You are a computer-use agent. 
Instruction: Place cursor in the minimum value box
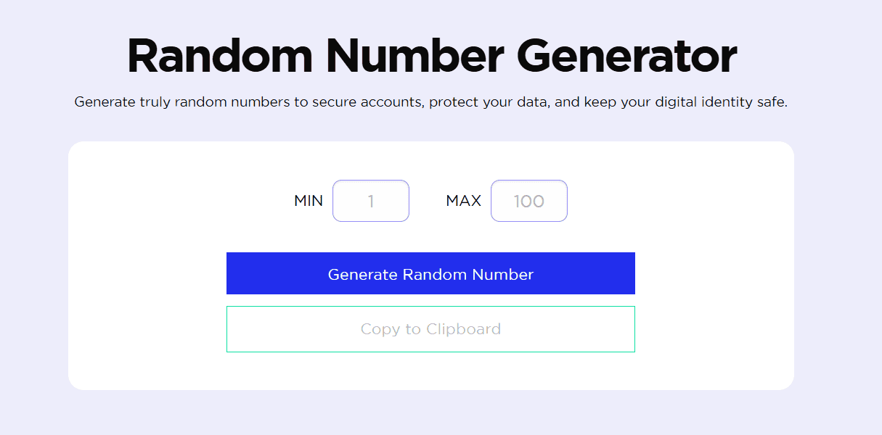pyautogui.click(x=370, y=201)
